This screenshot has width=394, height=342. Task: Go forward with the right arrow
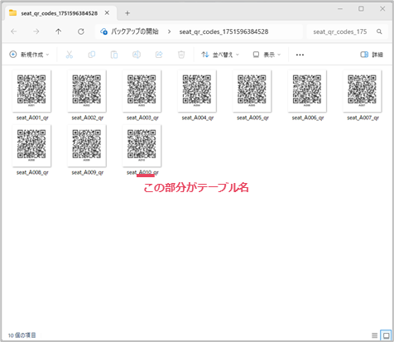(x=36, y=31)
